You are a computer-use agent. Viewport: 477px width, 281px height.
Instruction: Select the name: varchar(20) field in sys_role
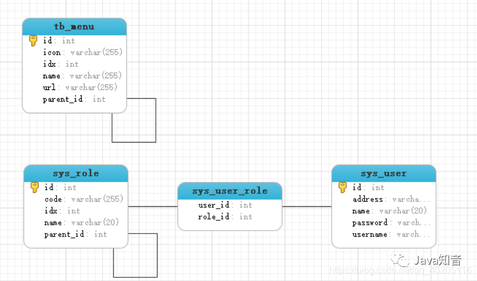point(82,223)
